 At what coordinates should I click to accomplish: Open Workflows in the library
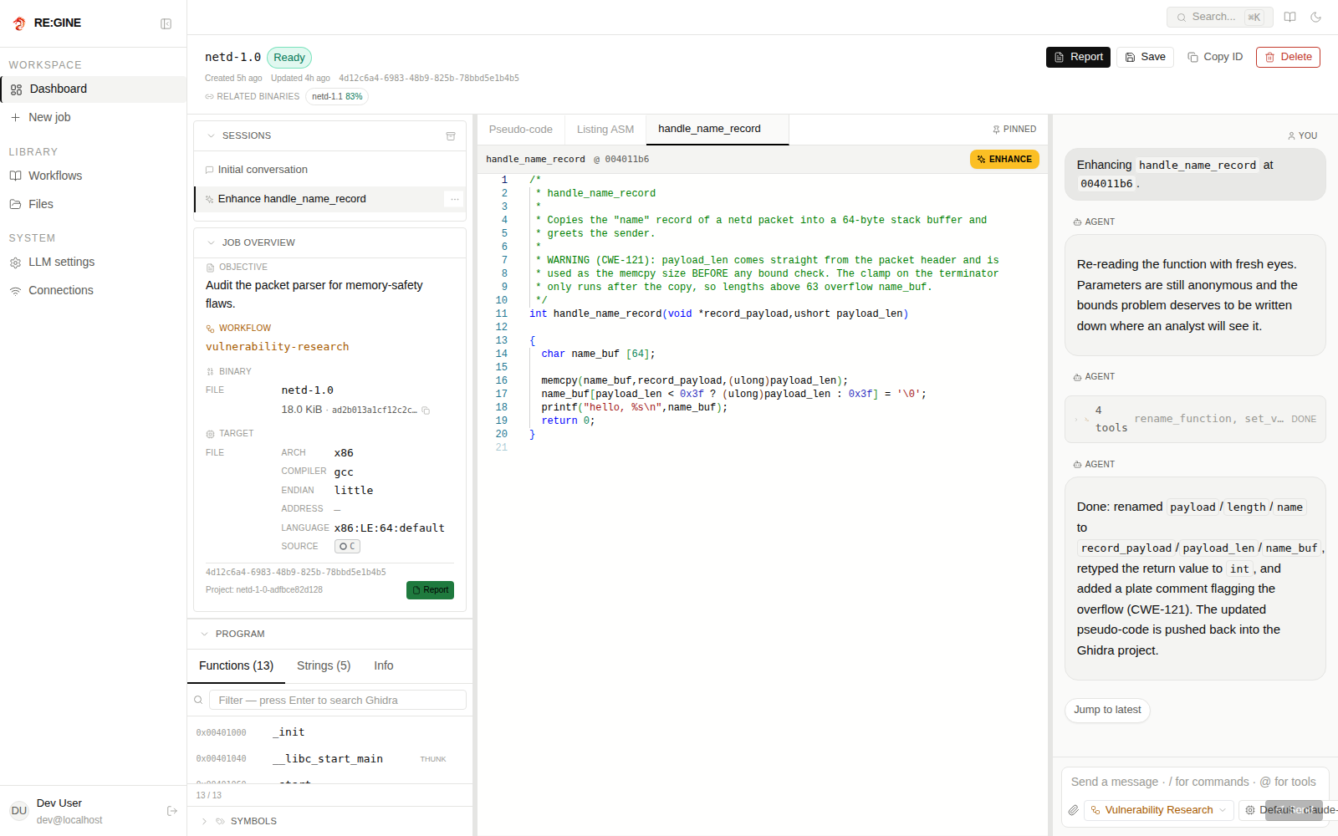[x=93, y=176]
